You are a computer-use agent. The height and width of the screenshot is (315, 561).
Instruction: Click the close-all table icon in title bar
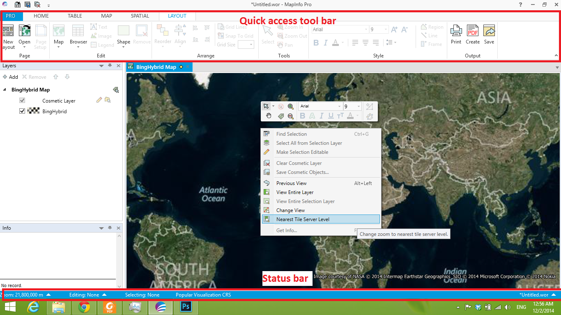click(x=37, y=5)
